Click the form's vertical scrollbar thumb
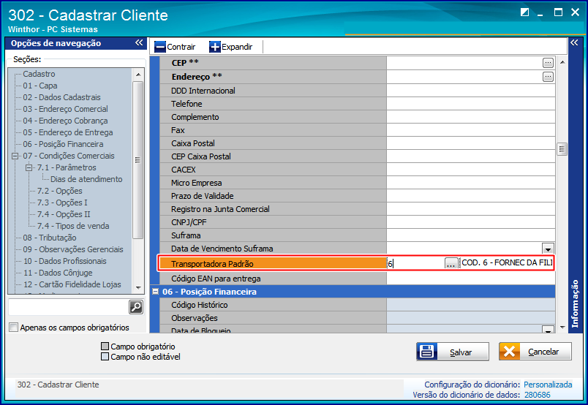This screenshot has width=588, height=405. 562,149
